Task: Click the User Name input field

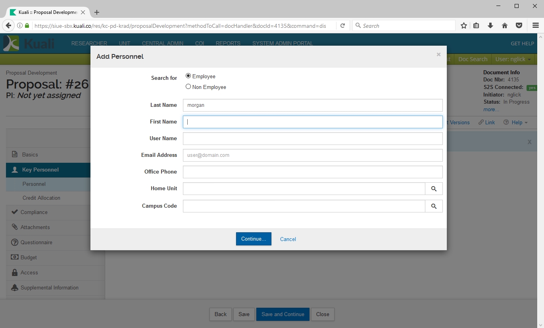Action: point(312,139)
